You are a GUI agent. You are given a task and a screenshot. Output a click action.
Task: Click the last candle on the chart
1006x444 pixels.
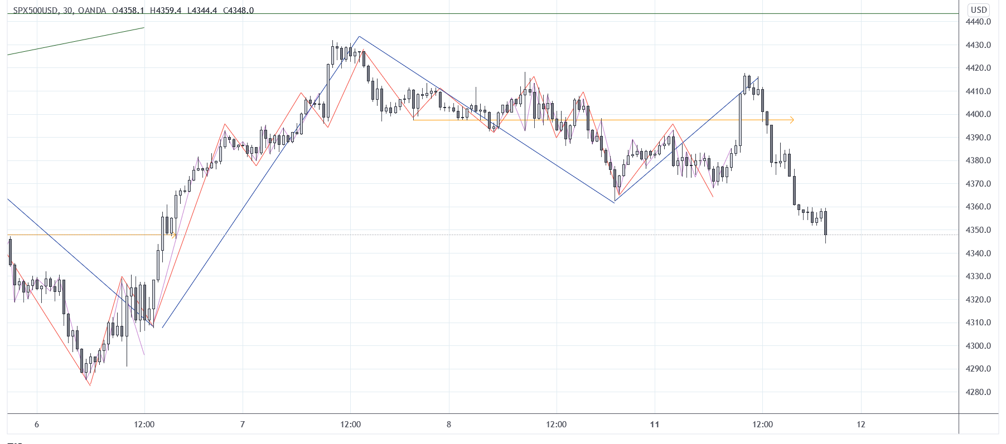pos(825,224)
